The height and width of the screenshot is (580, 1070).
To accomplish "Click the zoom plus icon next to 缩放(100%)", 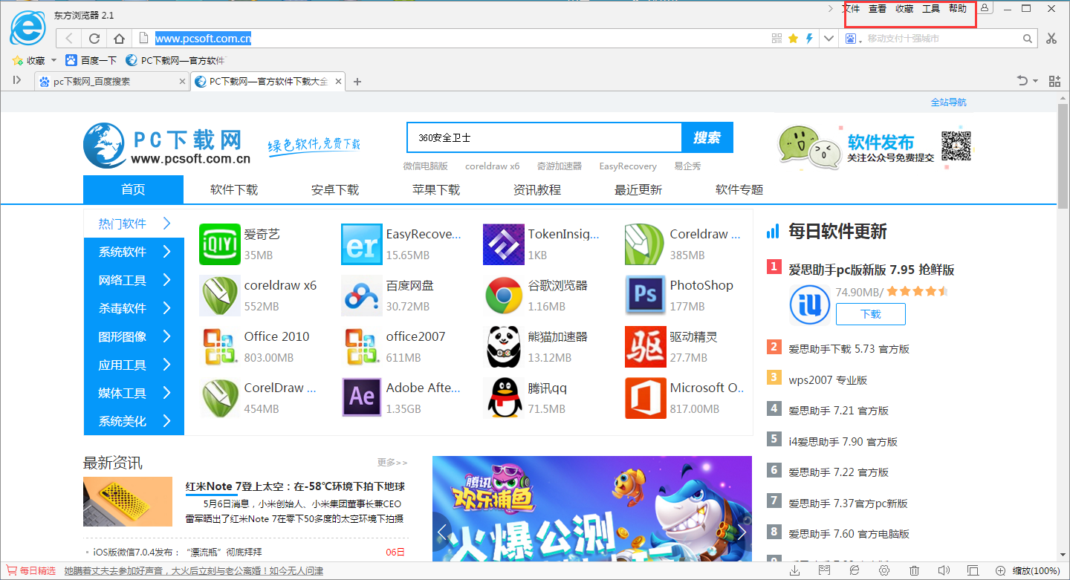I will click(x=1001, y=570).
